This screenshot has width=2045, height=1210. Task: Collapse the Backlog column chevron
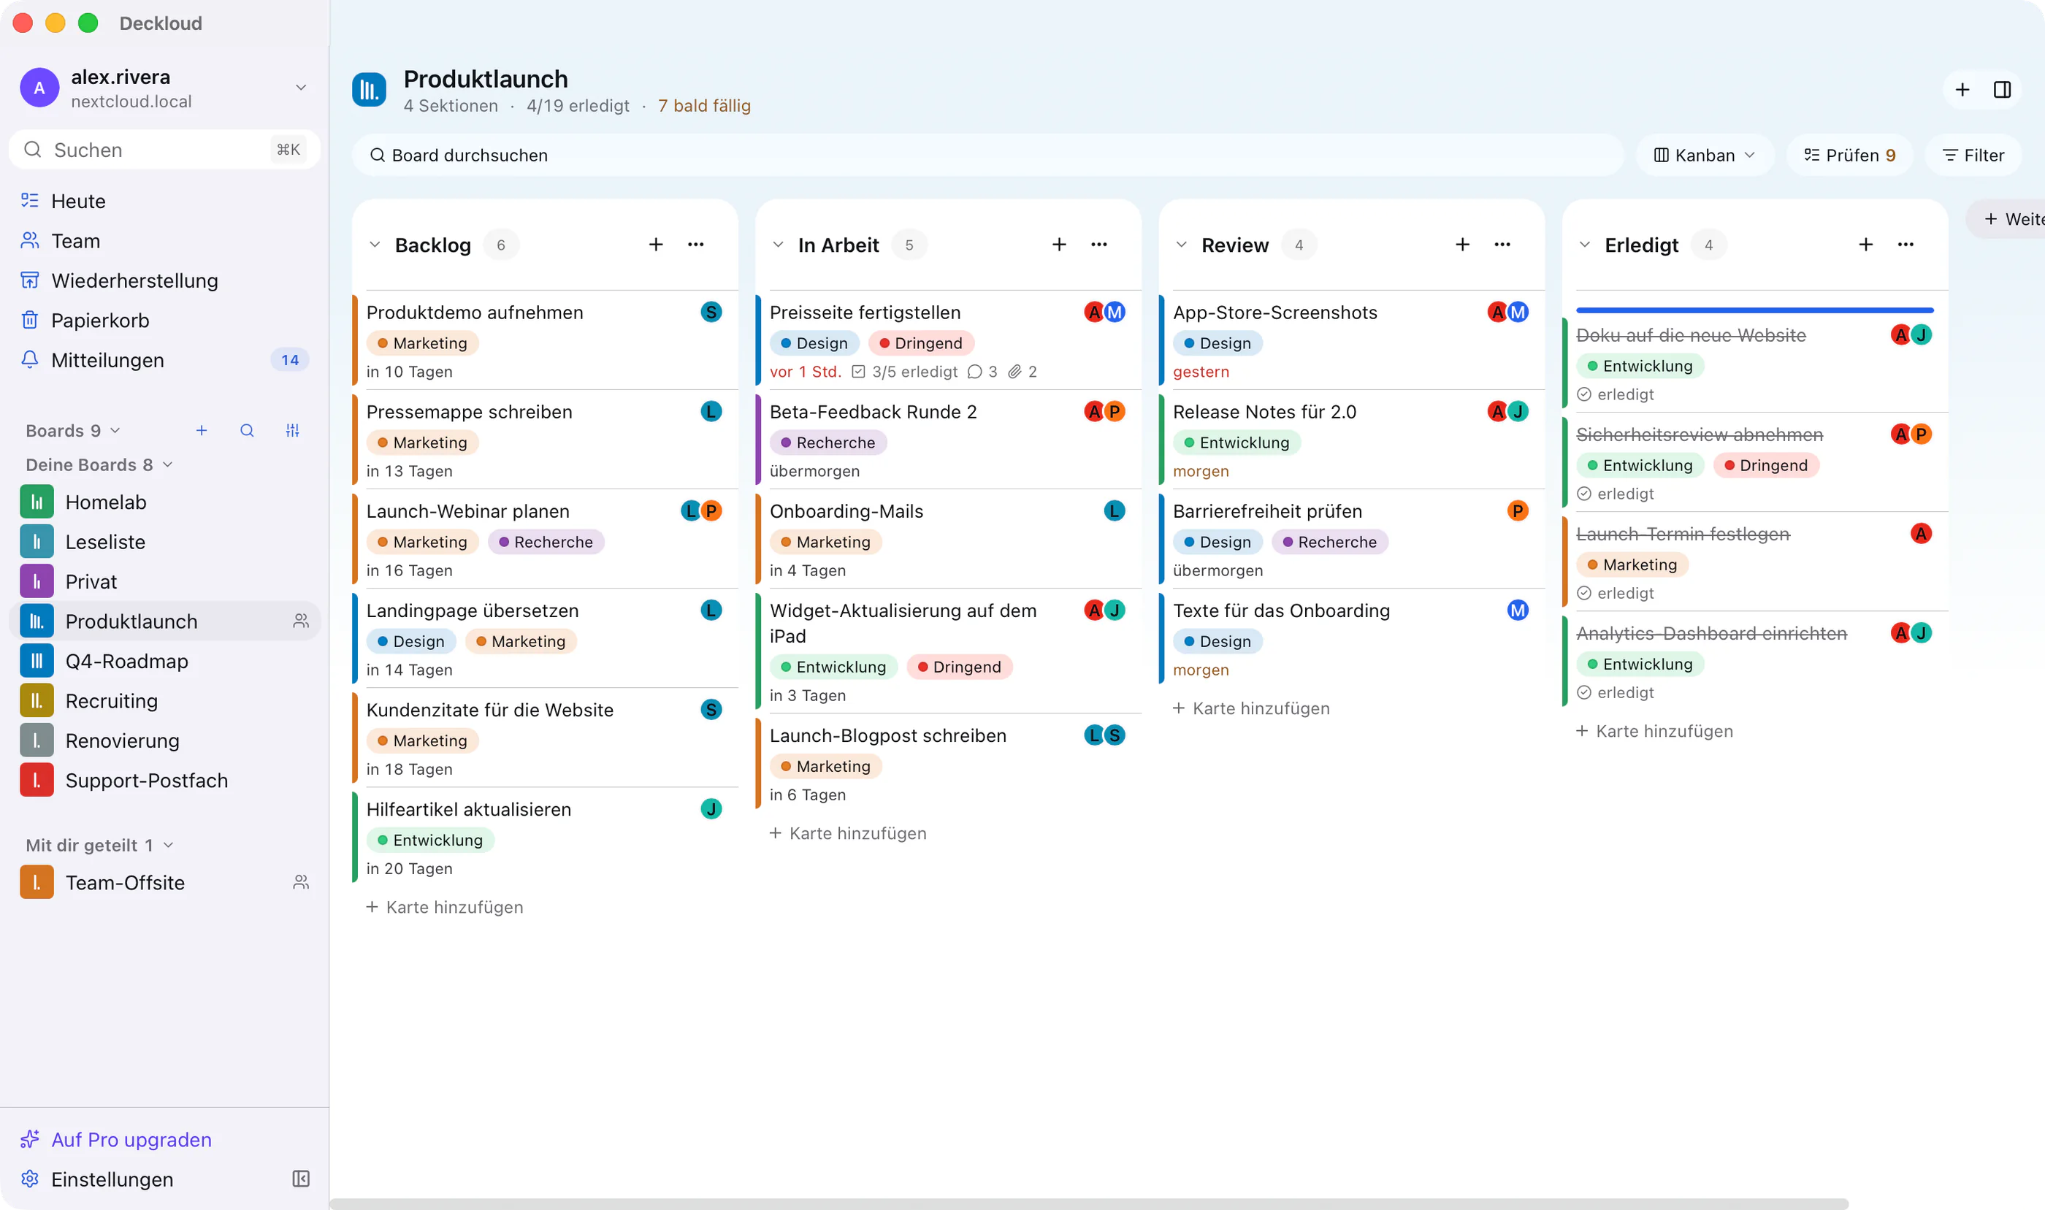point(375,245)
